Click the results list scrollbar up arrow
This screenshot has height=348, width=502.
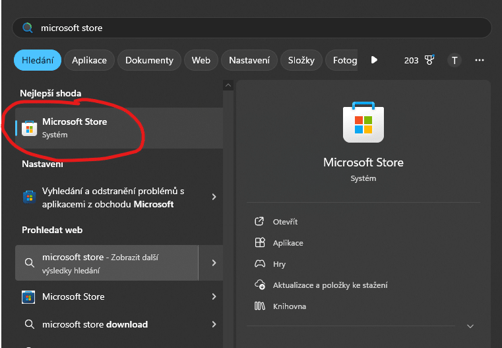228,85
